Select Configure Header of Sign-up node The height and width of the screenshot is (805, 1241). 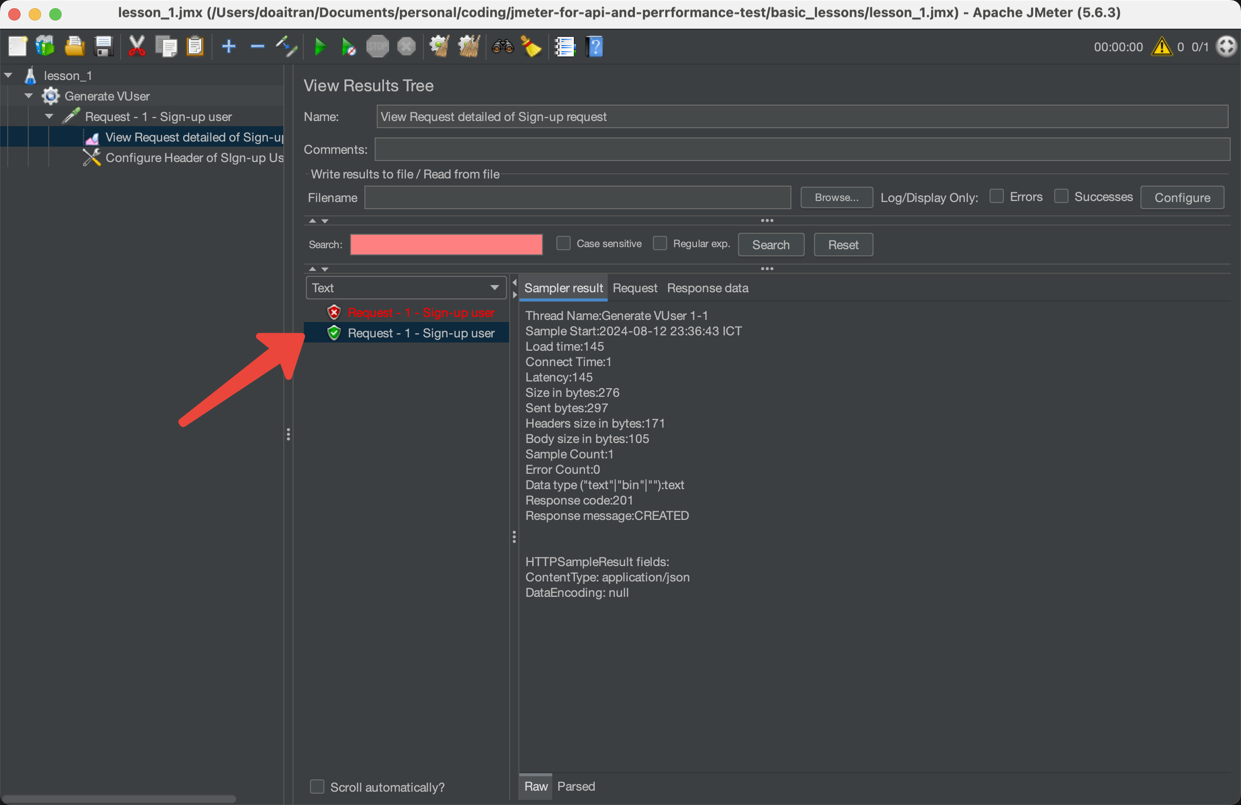pyautogui.click(x=195, y=157)
